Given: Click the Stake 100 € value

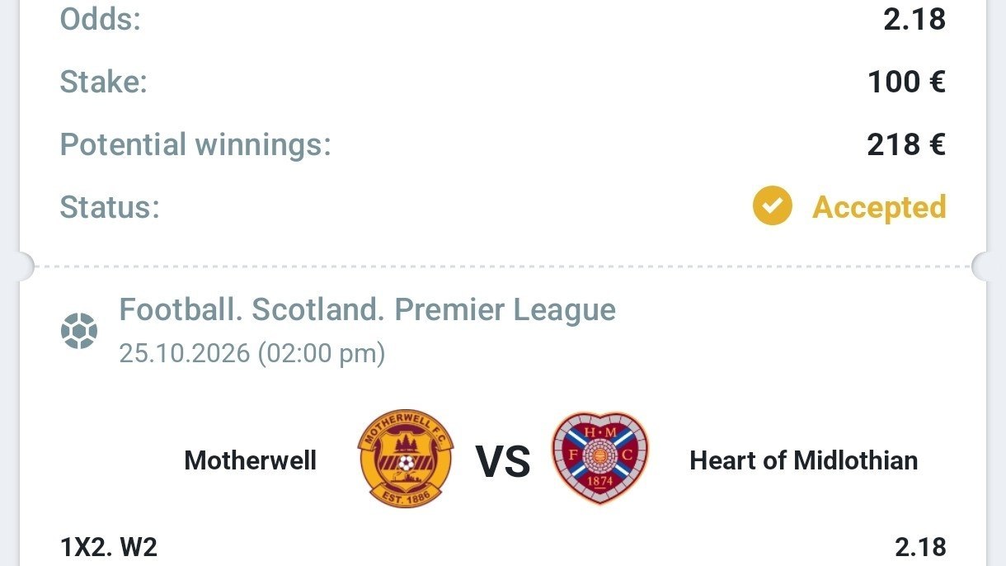Looking at the screenshot, I should coord(906,82).
